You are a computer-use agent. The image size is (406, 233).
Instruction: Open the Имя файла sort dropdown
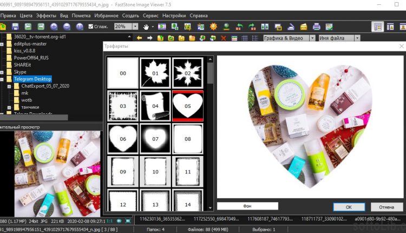pyautogui.click(x=357, y=38)
